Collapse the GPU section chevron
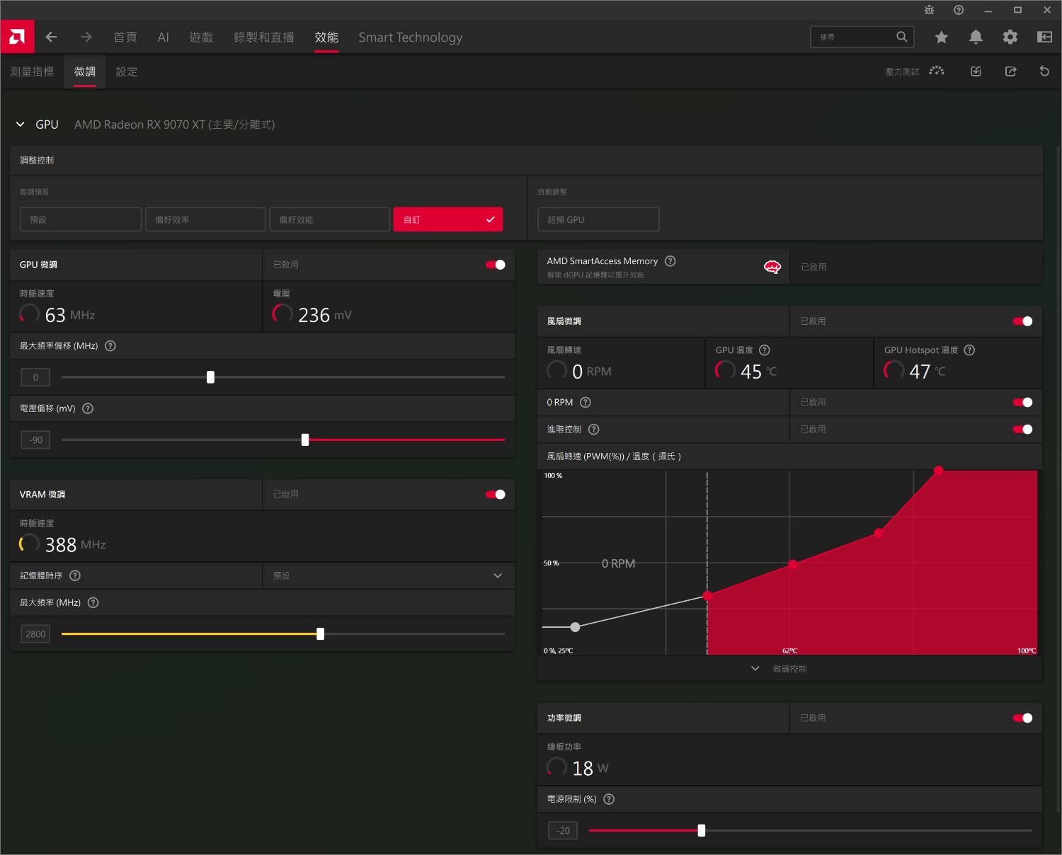Image resolution: width=1062 pixels, height=855 pixels. pyautogui.click(x=20, y=125)
